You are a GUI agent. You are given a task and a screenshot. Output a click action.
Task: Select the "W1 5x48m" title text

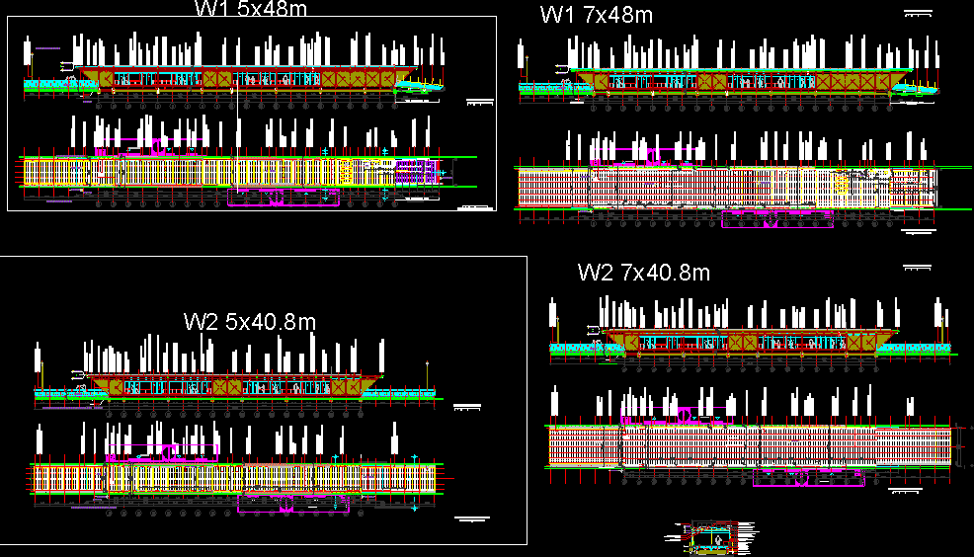[249, 9]
